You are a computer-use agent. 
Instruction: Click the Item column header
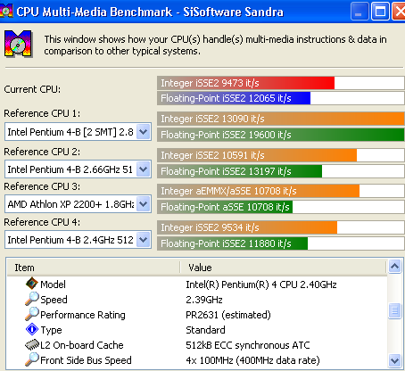[x=94, y=268]
